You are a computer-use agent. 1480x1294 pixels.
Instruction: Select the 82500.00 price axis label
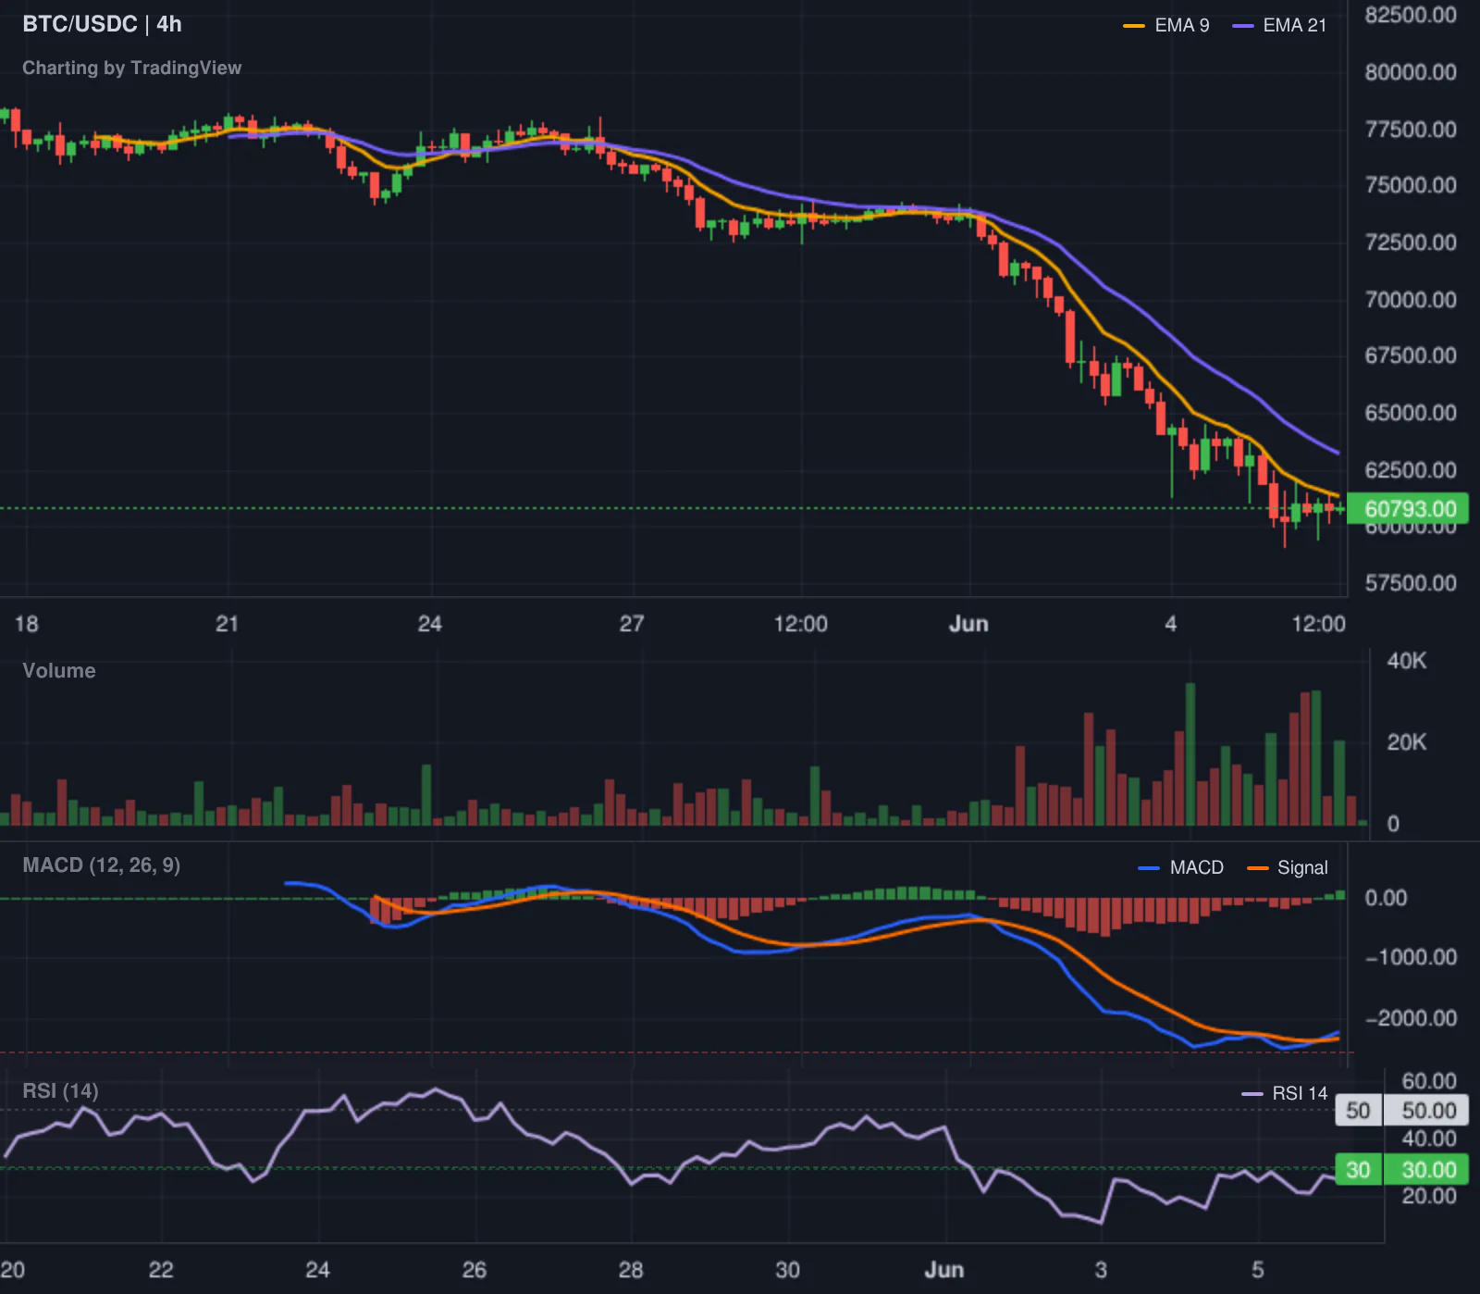click(1411, 15)
